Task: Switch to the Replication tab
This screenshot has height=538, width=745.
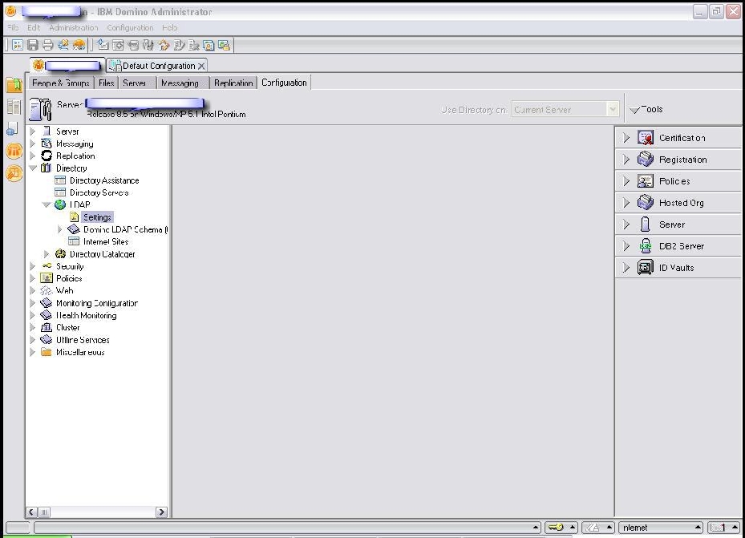Action: pos(233,83)
